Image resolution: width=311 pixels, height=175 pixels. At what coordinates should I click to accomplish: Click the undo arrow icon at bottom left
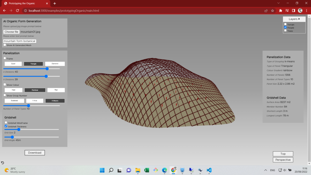point(3,163)
